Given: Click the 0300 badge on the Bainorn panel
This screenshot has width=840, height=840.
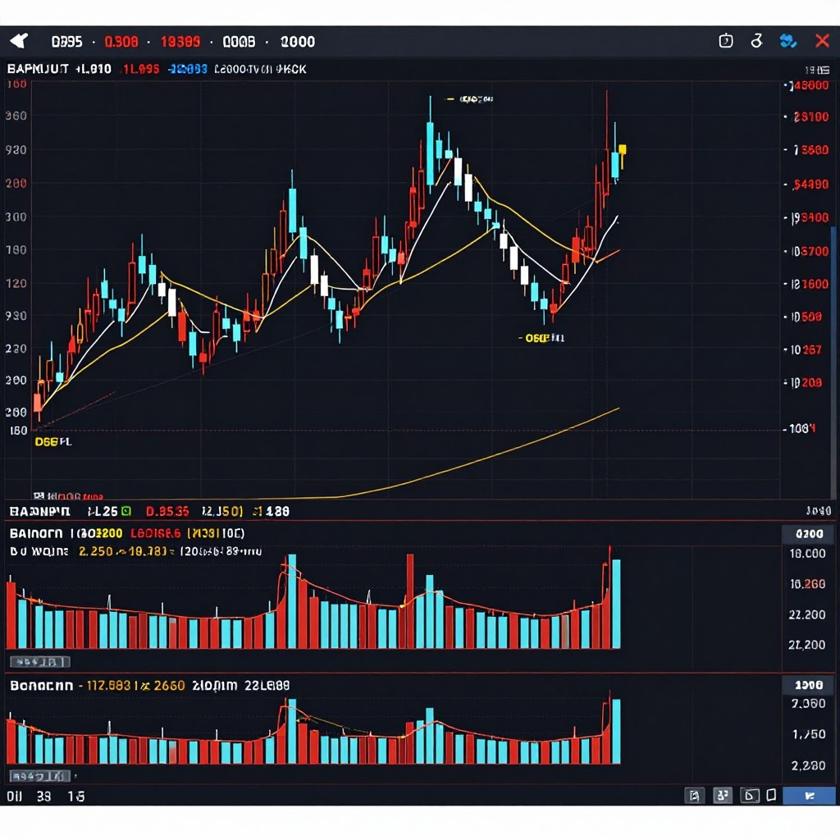Looking at the screenshot, I should tap(809, 533).
